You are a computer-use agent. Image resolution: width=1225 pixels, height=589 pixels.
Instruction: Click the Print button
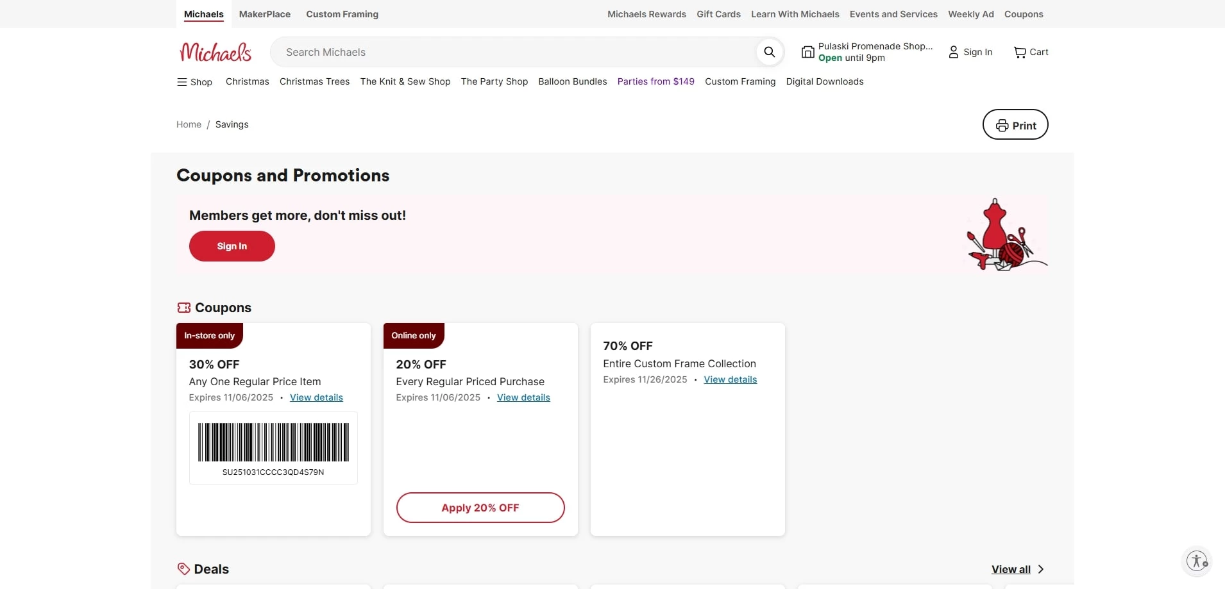click(1015, 125)
